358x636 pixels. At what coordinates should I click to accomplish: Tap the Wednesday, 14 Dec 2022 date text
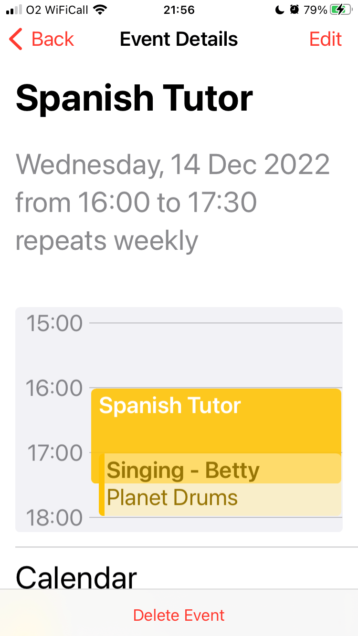click(173, 164)
